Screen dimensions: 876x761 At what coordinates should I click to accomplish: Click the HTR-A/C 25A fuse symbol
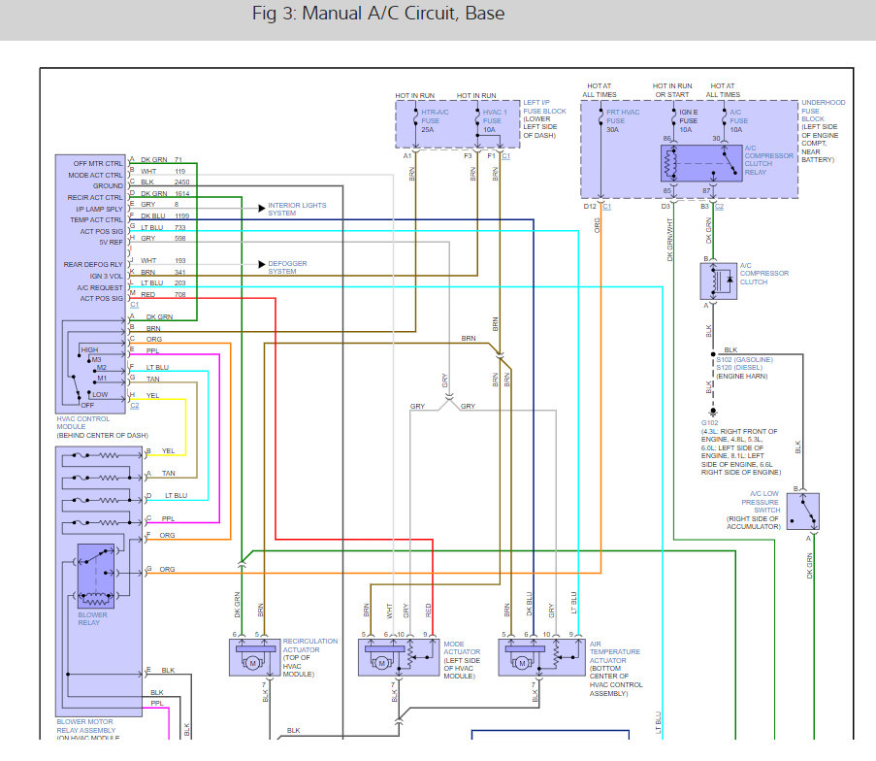tap(415, 118)
